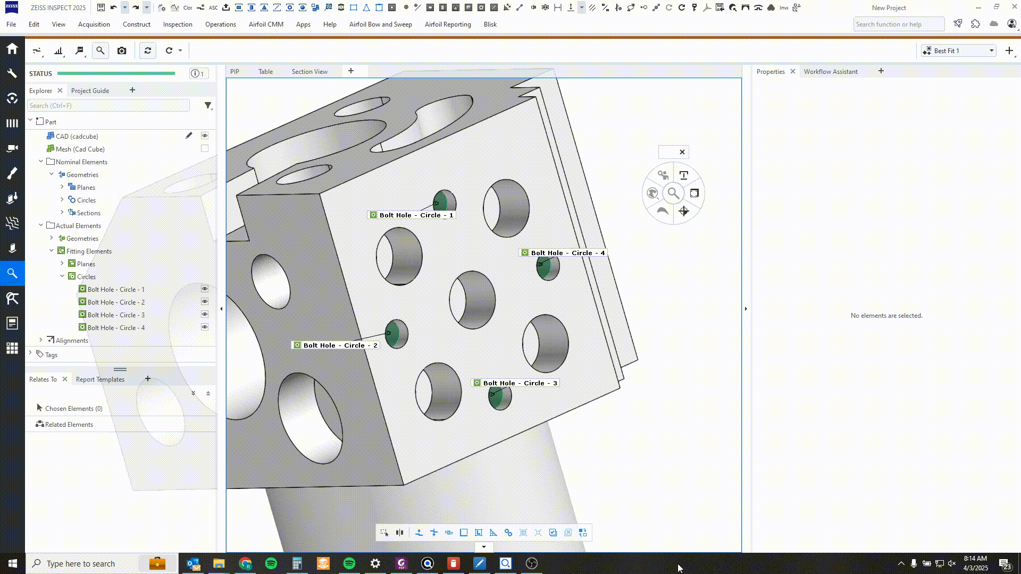Click the Explorer search input field
The width and height of the screenshot is (1021, 574).
coord(108,106)
